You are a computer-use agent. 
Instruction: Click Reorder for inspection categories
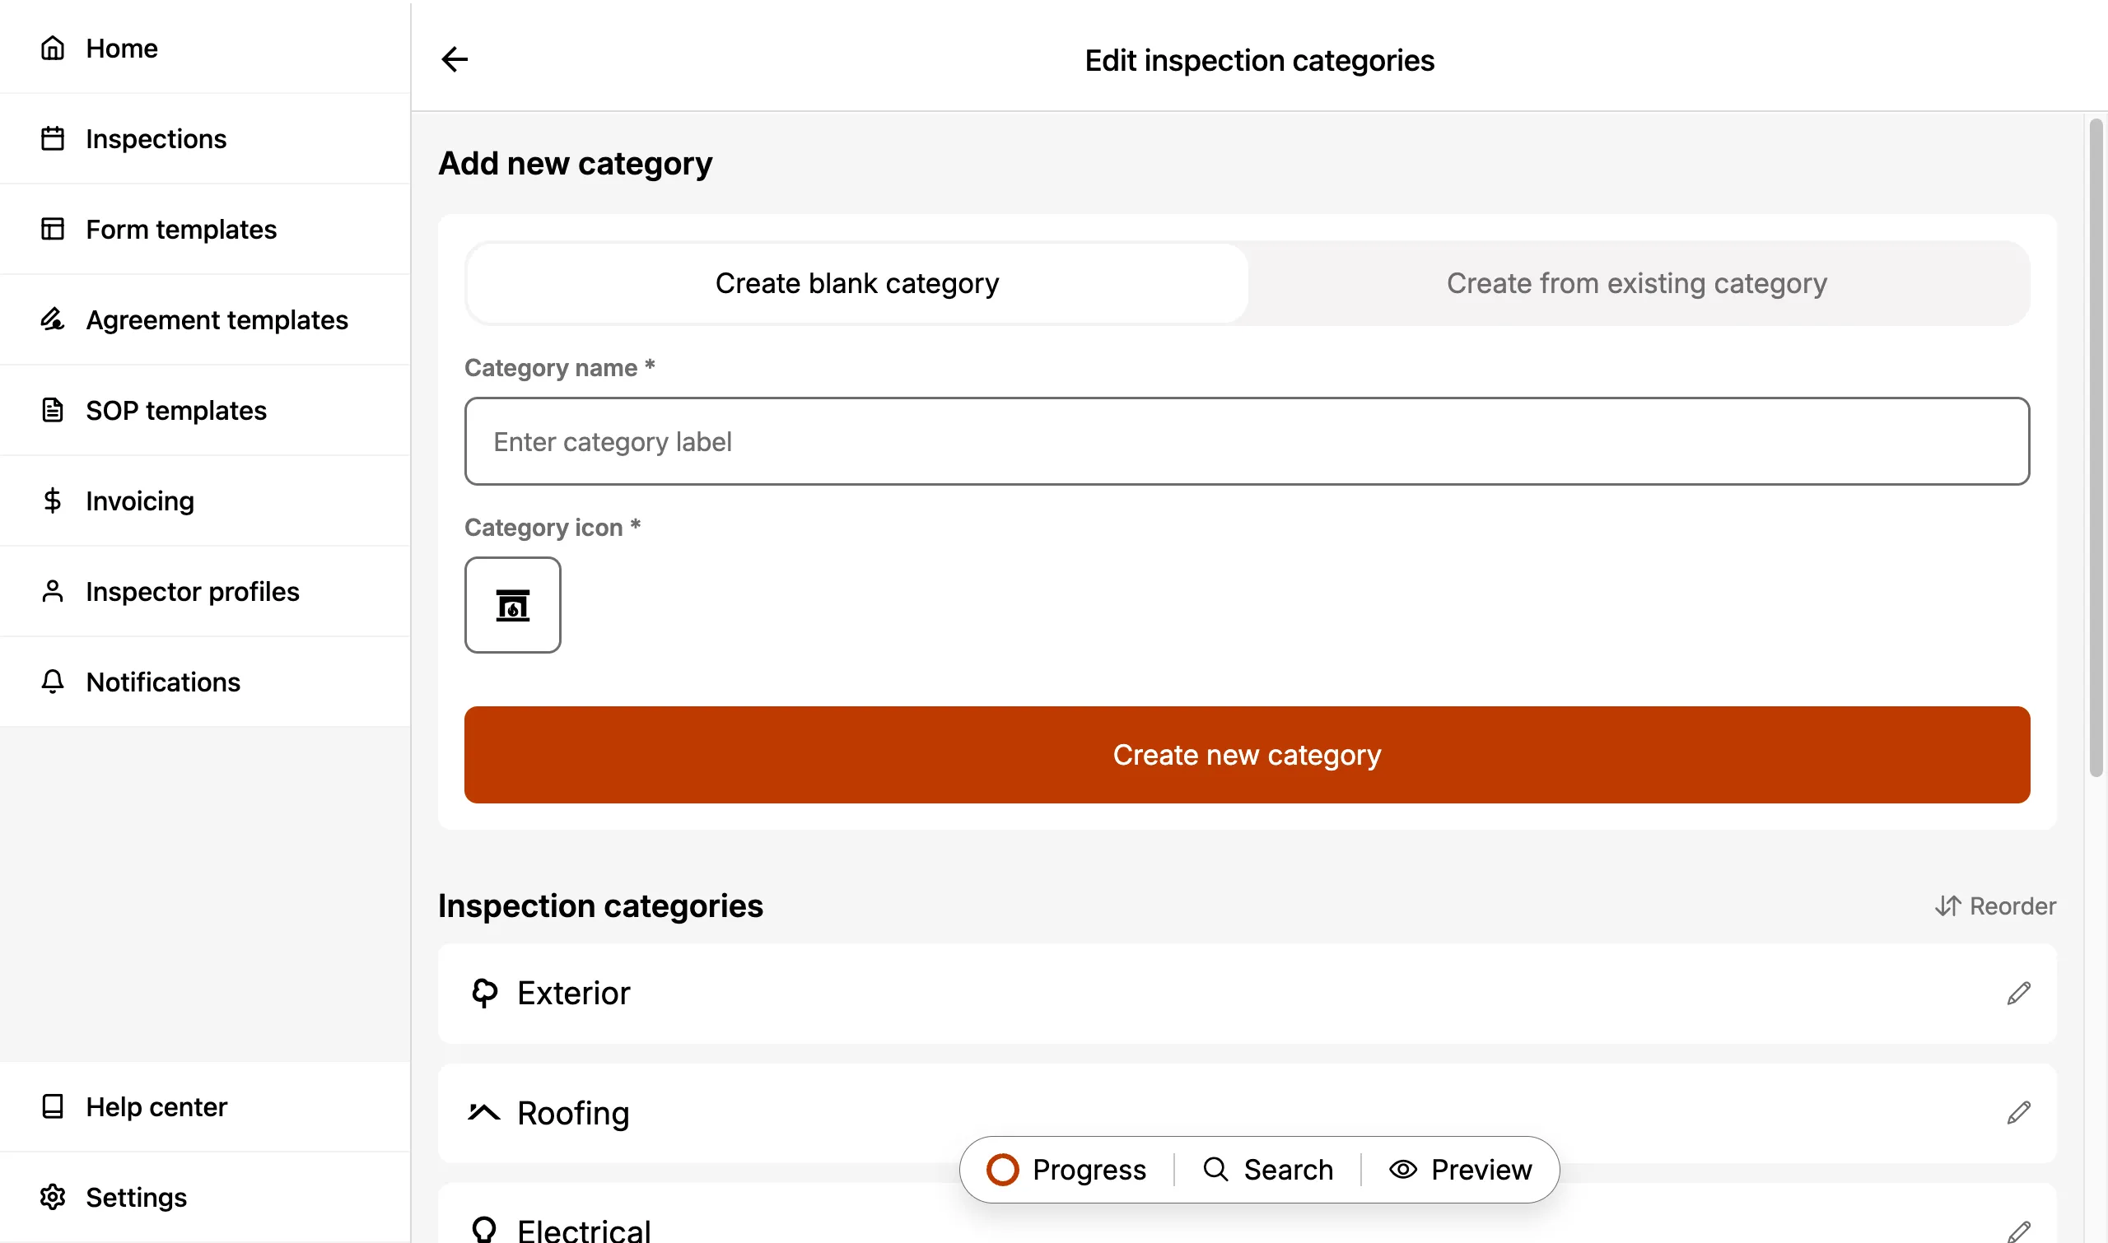tap(1995, 905)
